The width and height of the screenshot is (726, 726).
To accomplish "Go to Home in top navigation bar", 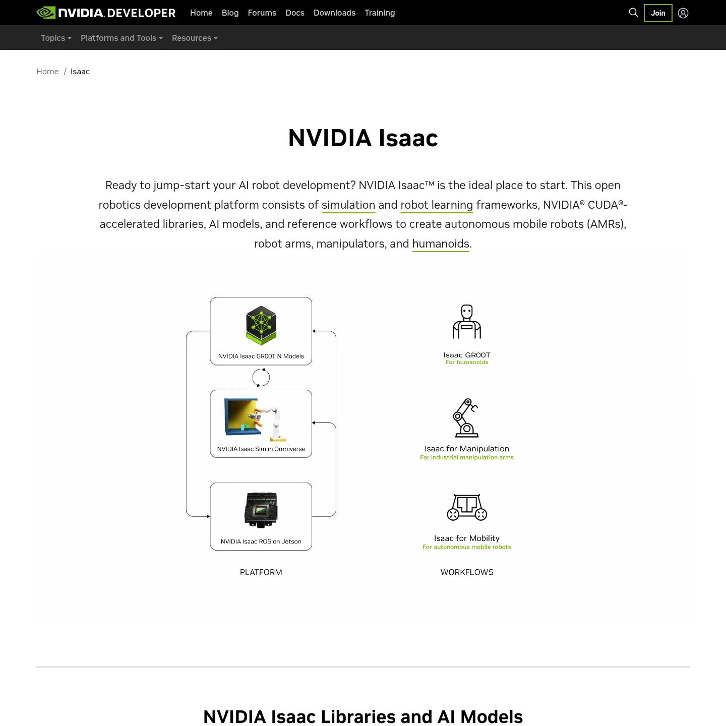I will tap(201, 13).
